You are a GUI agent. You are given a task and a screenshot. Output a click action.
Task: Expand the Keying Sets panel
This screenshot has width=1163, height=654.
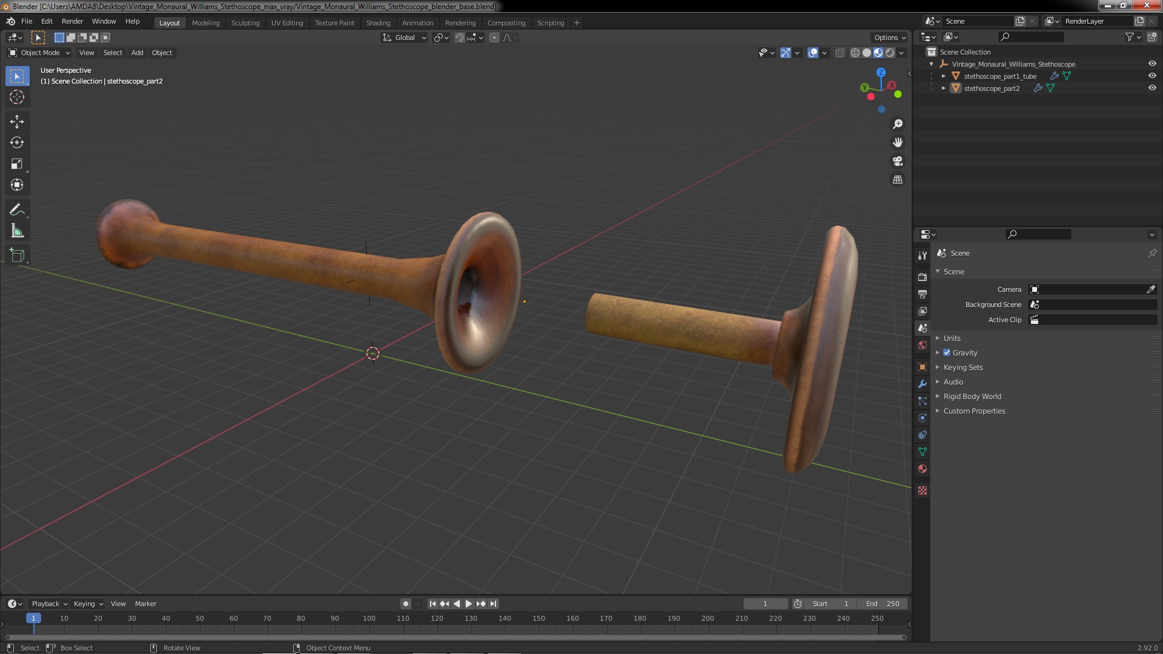click(x=963, y=367)
